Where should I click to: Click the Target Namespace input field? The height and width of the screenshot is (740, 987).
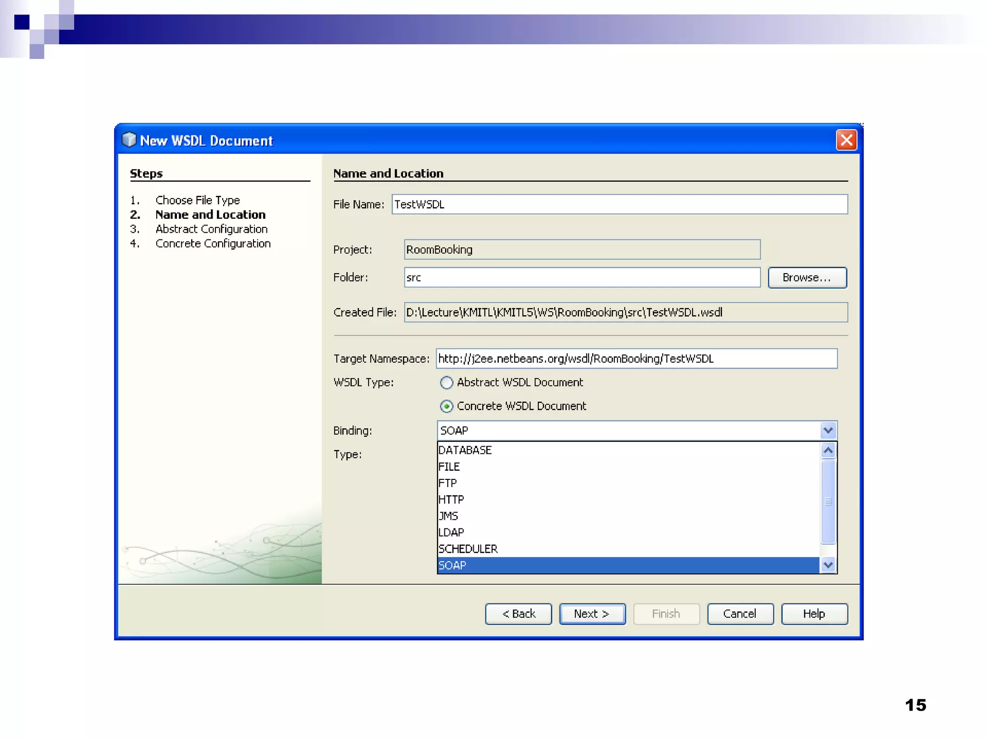636,358
